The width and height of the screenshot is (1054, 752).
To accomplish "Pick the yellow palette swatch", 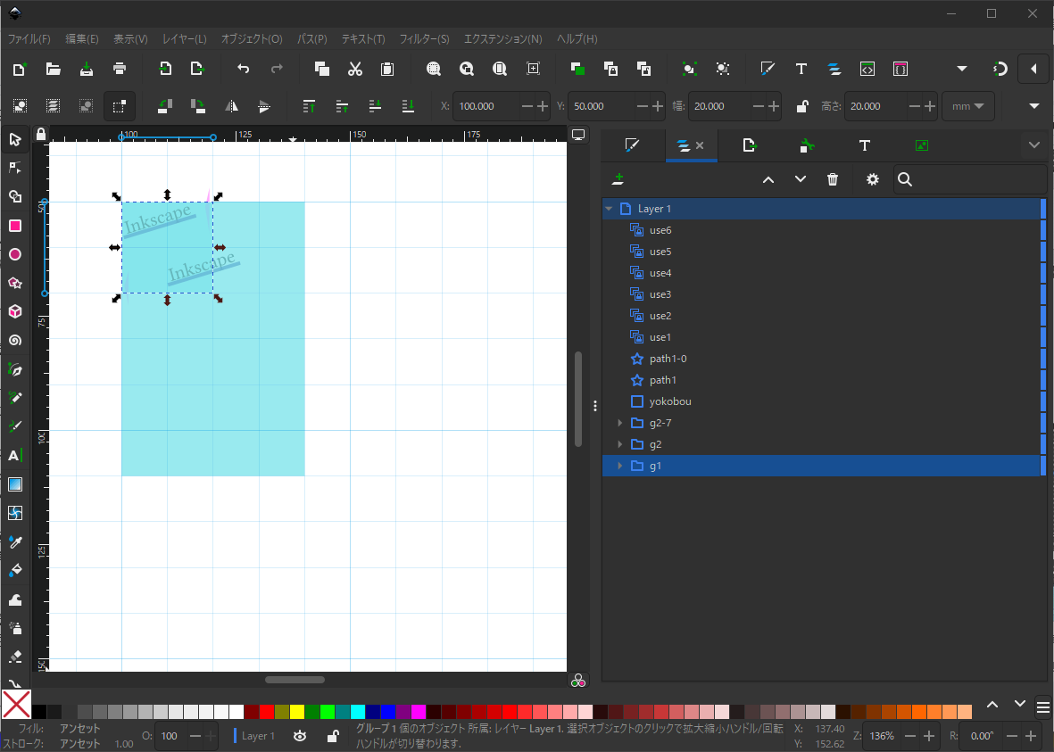I will pyautogui.click(x=297, y=712).
